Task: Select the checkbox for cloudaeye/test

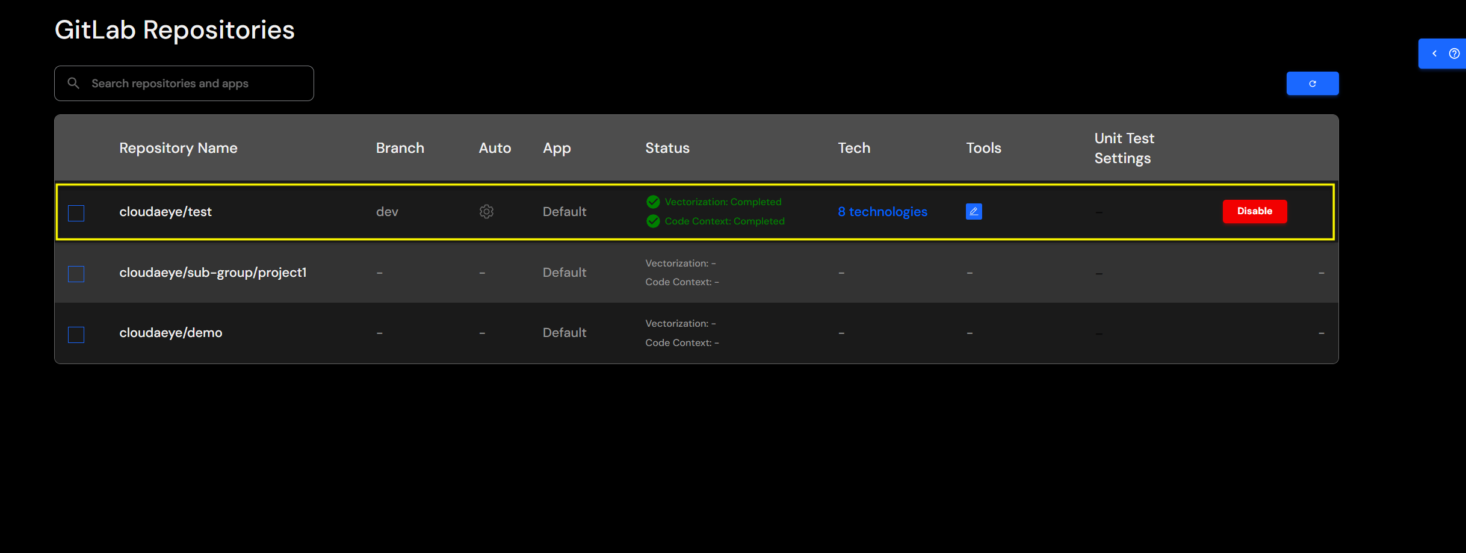Action: tap(76, 213)
